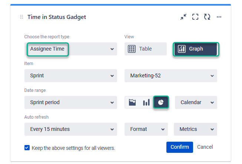The image size is (242, 164).
Task: Expand the Metrics dropdown
Action: [195, 129]
